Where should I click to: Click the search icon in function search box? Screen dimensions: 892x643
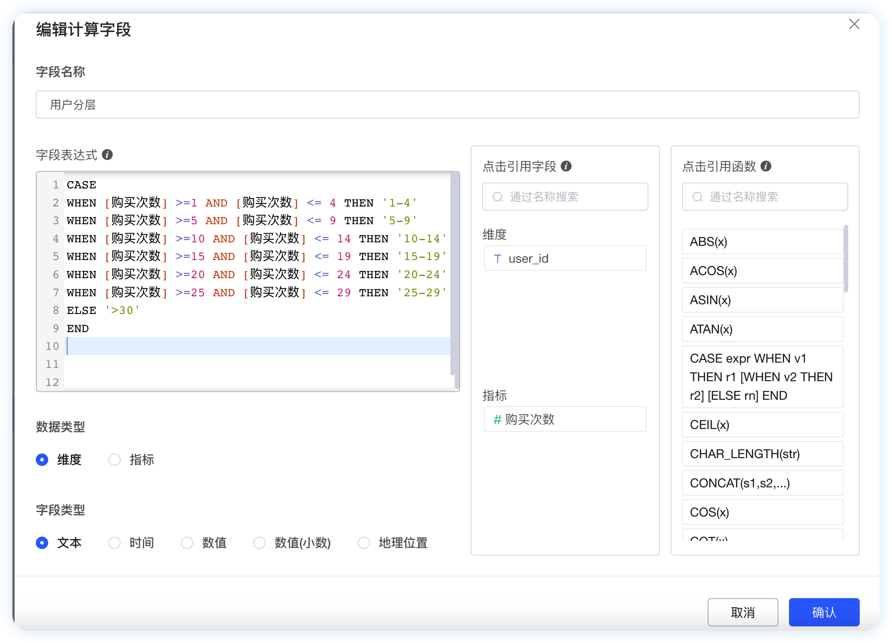[x=698, y=197]
